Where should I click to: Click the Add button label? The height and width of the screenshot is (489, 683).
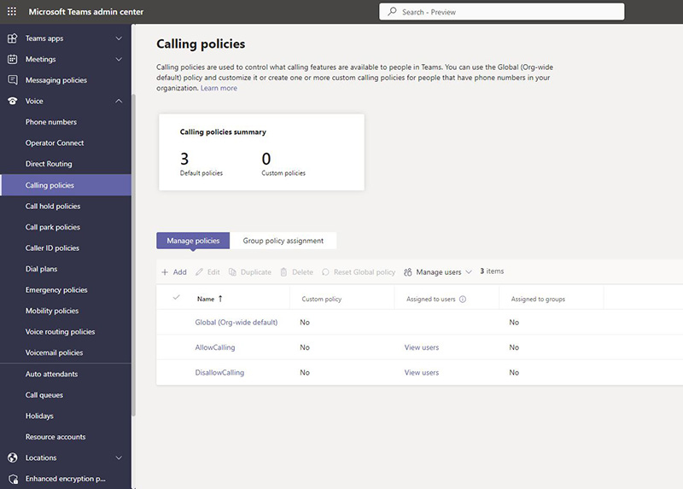coord(179,272)
